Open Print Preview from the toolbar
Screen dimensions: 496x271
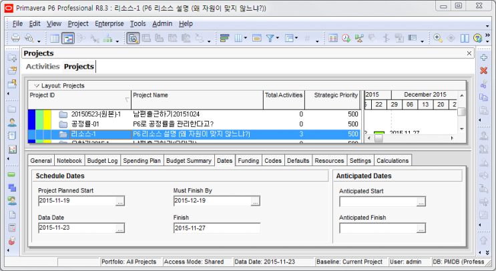[x=29, y=38]
